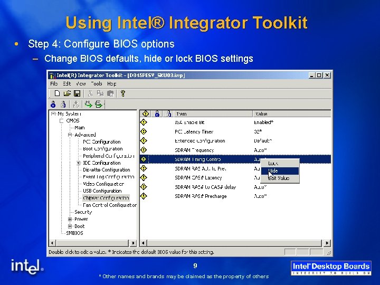
Task: Expand the Boot tree node
Action: (70, 226)
